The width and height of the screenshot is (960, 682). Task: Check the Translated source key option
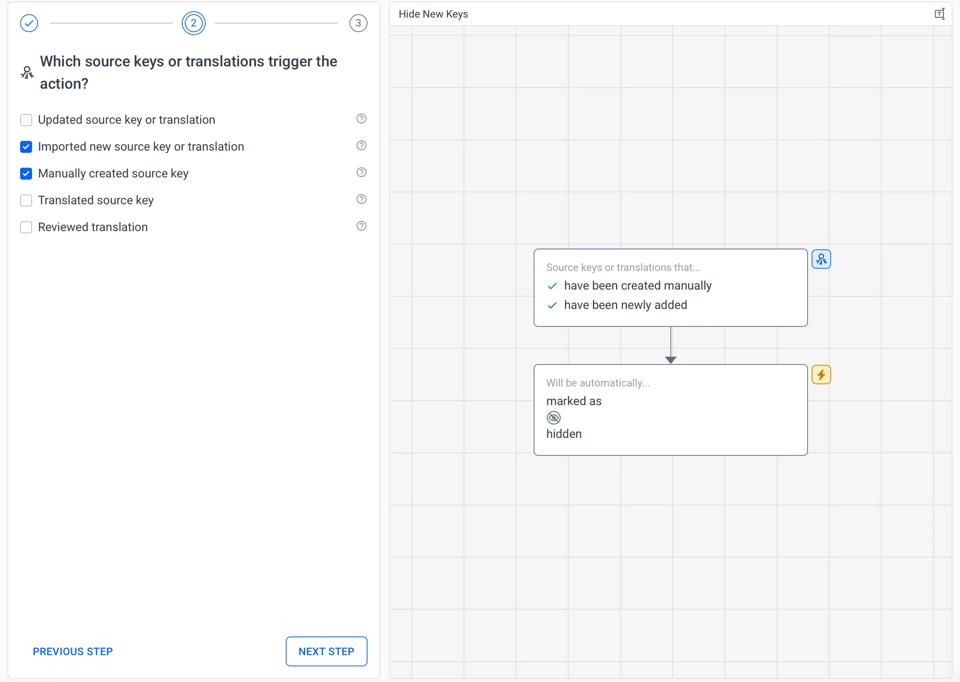tap(26, 201)
